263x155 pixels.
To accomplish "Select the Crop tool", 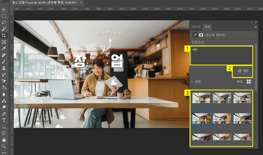I will (x=4, y=35).
